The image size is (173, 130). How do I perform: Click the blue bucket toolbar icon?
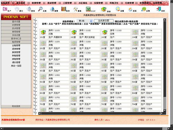click(52, 9)
